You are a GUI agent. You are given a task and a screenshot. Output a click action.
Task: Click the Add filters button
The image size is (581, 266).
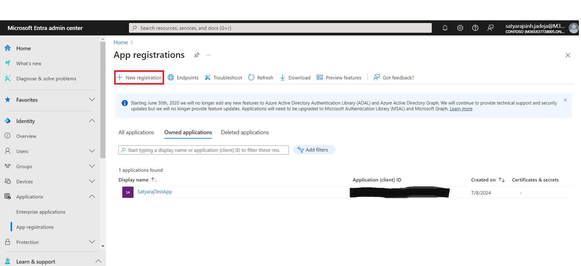tap(314, 150)
